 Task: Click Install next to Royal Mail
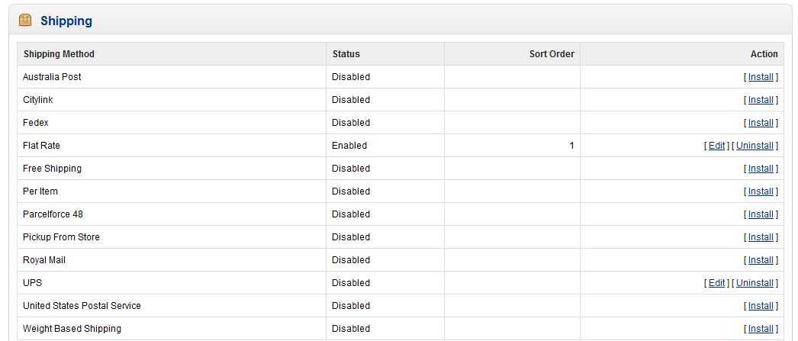coord(761,260)
